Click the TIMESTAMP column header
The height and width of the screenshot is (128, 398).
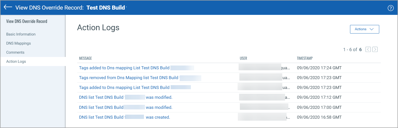point(305,58)
